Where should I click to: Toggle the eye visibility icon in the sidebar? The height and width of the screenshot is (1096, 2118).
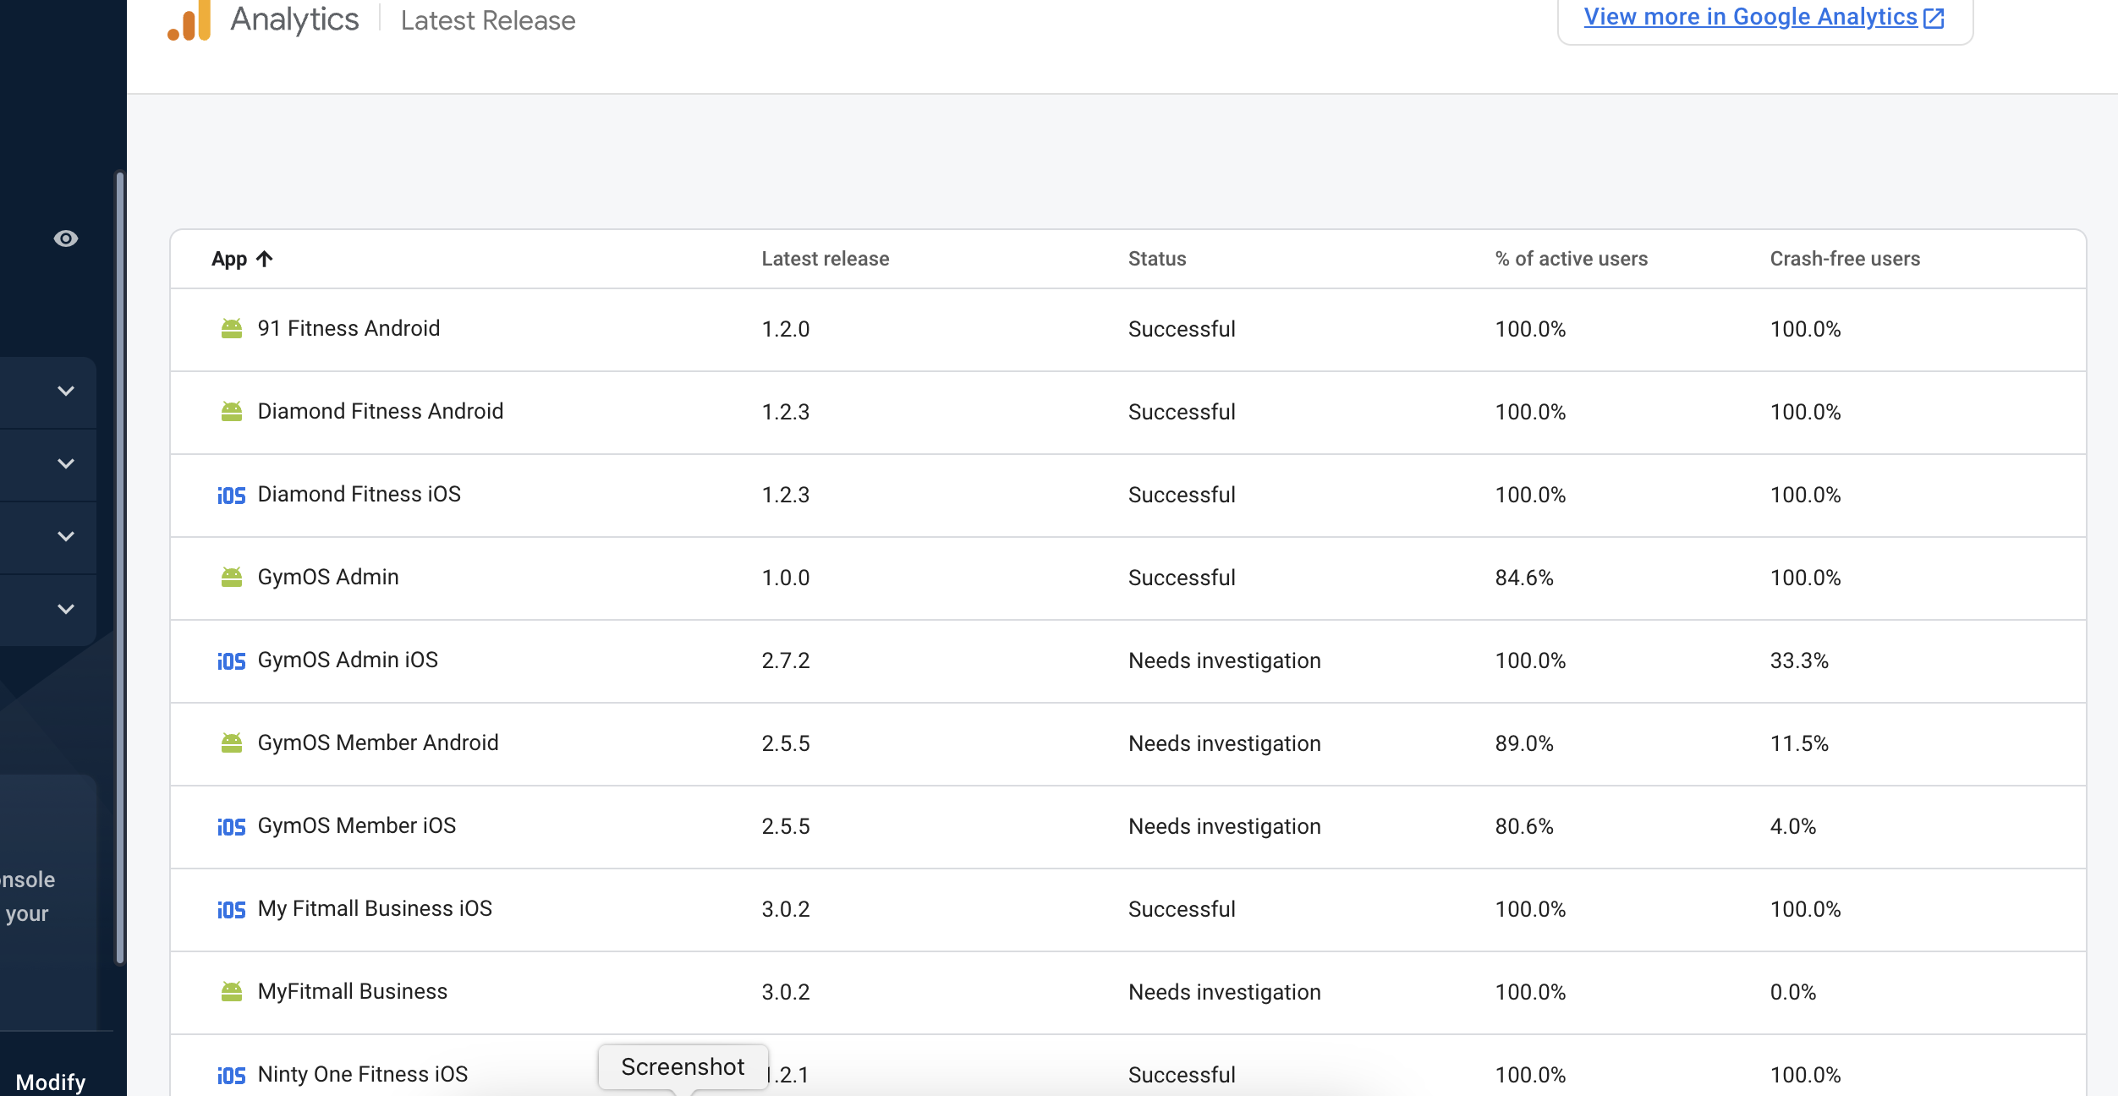[x=65, y=239]
